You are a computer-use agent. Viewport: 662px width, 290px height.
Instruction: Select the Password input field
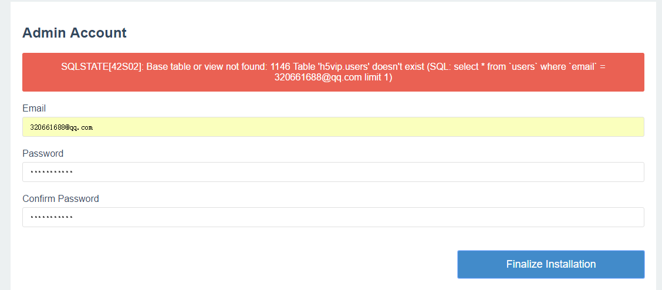[x=333, y=172]
